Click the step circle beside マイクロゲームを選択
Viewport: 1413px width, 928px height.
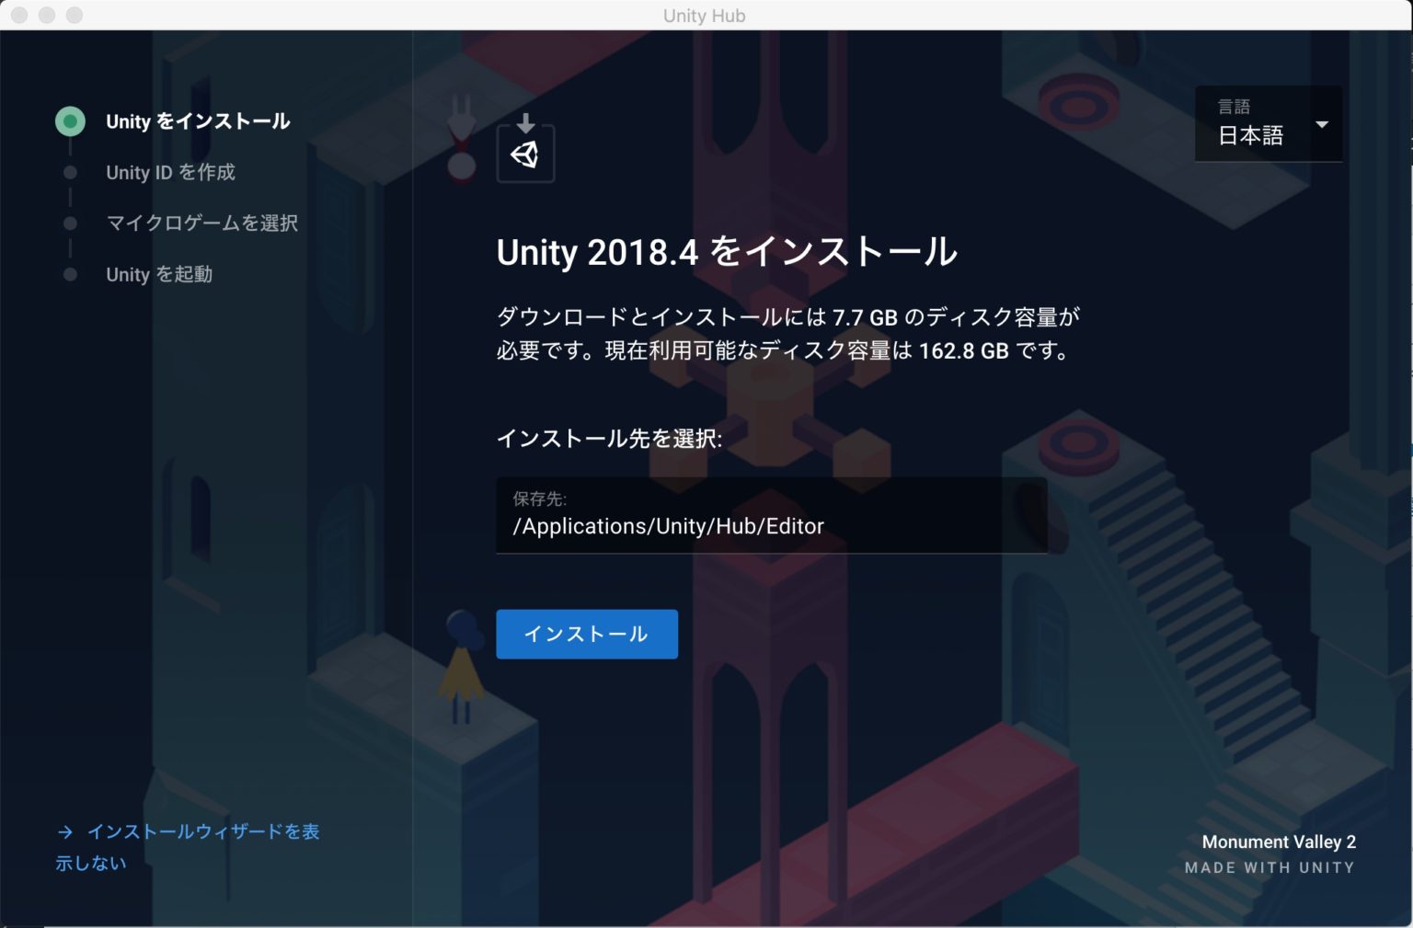click(70, 223)
